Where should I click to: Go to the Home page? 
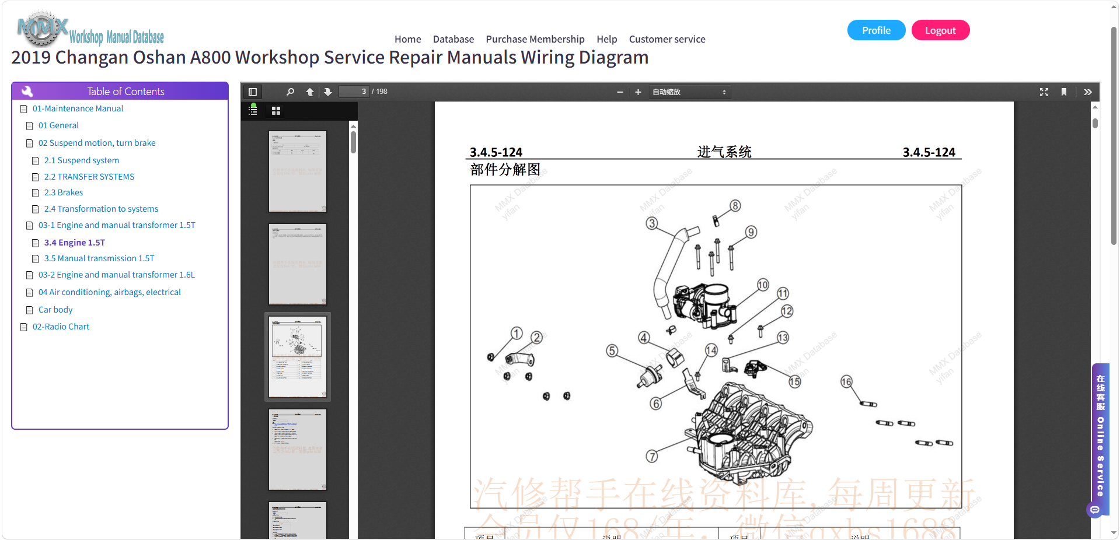click(407, 39)
